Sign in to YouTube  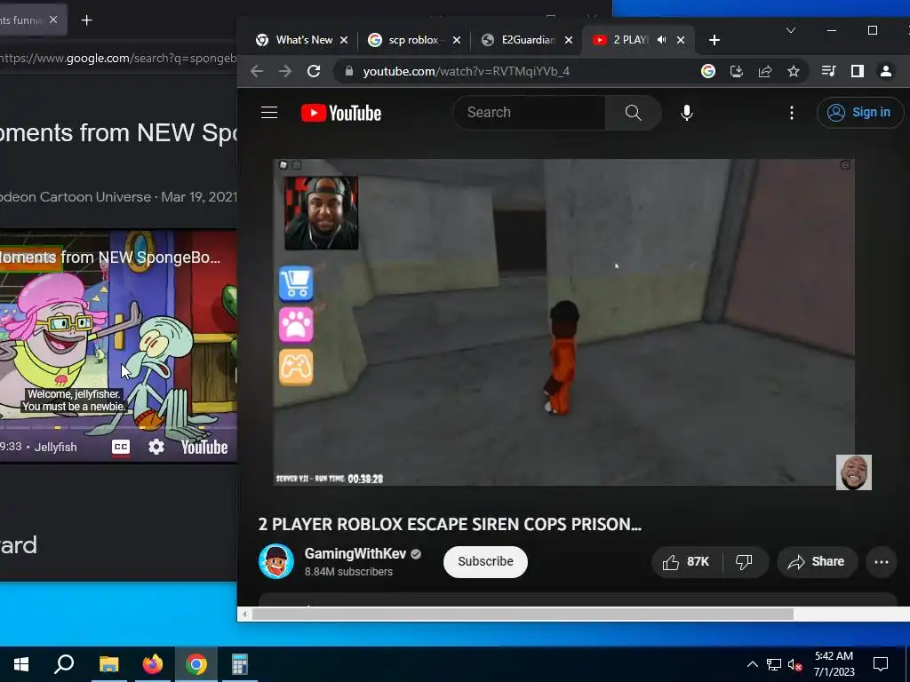point(860,113)
